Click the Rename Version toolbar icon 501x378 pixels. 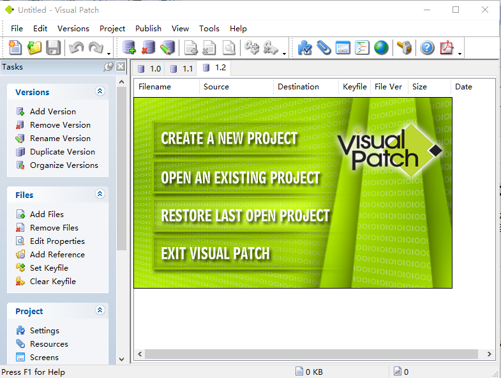coord(167,48)
